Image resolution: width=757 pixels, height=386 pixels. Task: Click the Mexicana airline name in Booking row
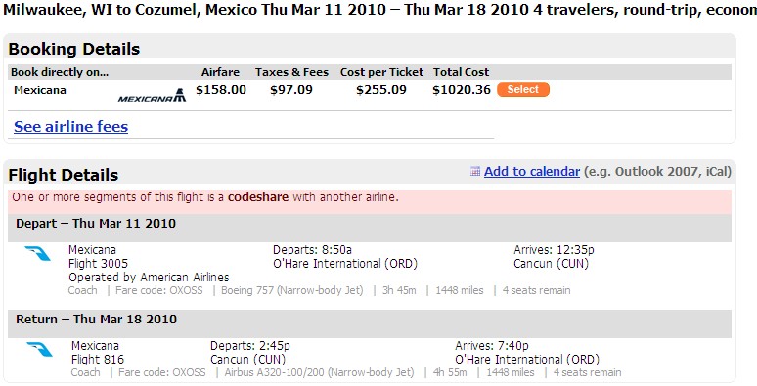(40, 90)
